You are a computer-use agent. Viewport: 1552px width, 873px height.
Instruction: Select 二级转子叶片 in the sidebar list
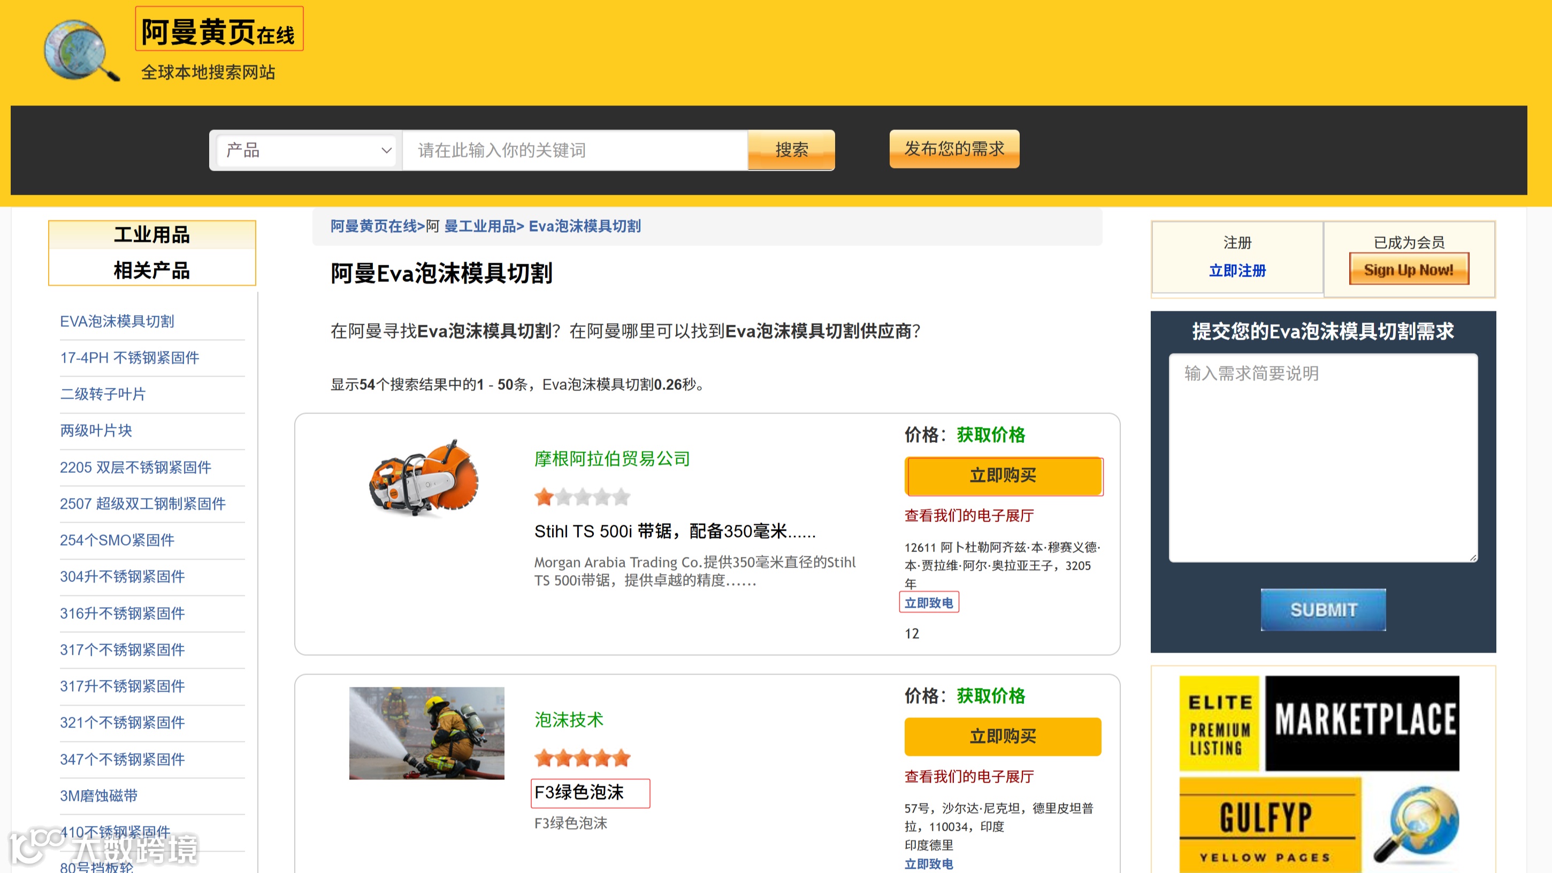[x=103, y=394]
